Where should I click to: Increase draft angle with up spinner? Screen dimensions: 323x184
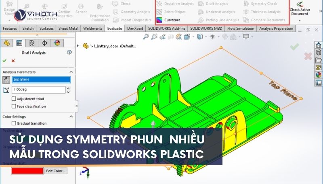coord(68,88)
